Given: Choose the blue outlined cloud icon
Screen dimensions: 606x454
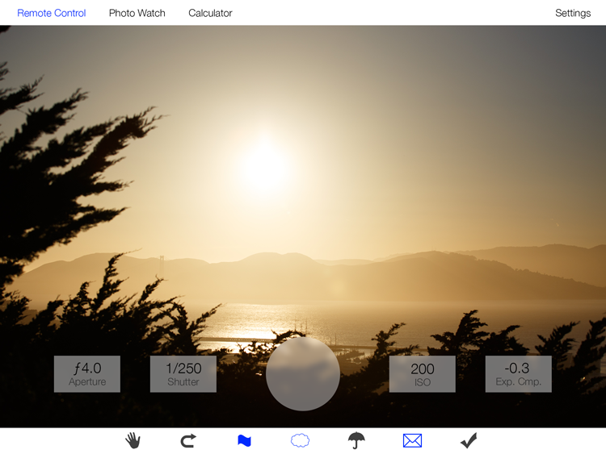Looking at the screenshot, I should point(300,440).
